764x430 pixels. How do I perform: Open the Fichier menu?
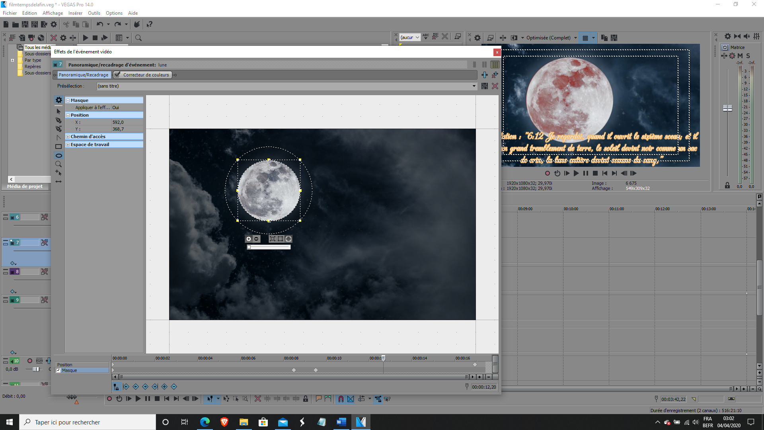click(x=10, y=13)
